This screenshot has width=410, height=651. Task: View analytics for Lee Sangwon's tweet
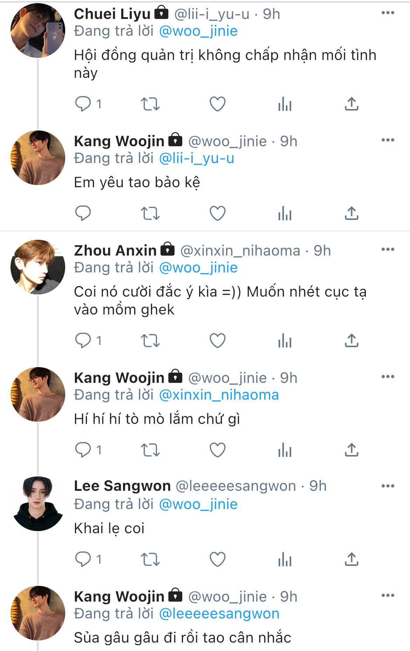(x=285, y=560)
